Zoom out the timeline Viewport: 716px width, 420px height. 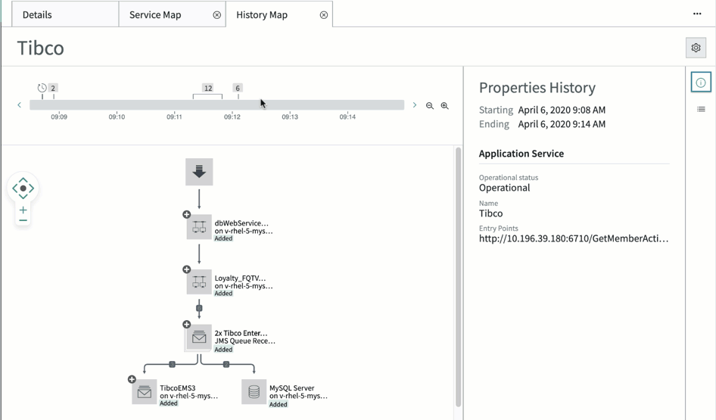coord(430,105)
